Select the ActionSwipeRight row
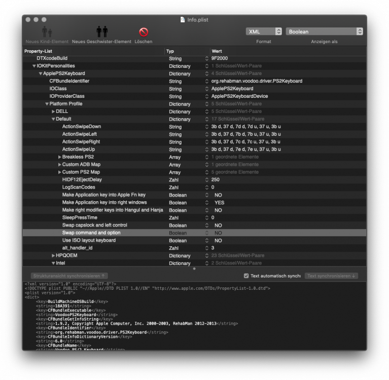389x380 pixels. (195, 142)
